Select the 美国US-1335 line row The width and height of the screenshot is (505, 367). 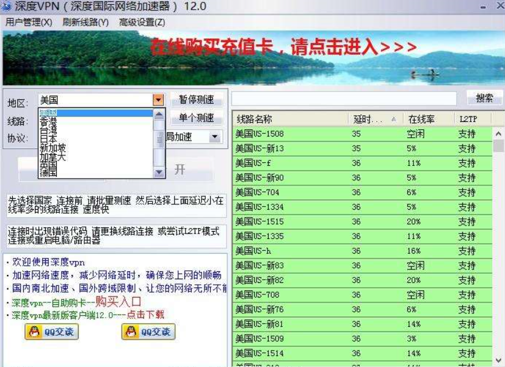362,236
